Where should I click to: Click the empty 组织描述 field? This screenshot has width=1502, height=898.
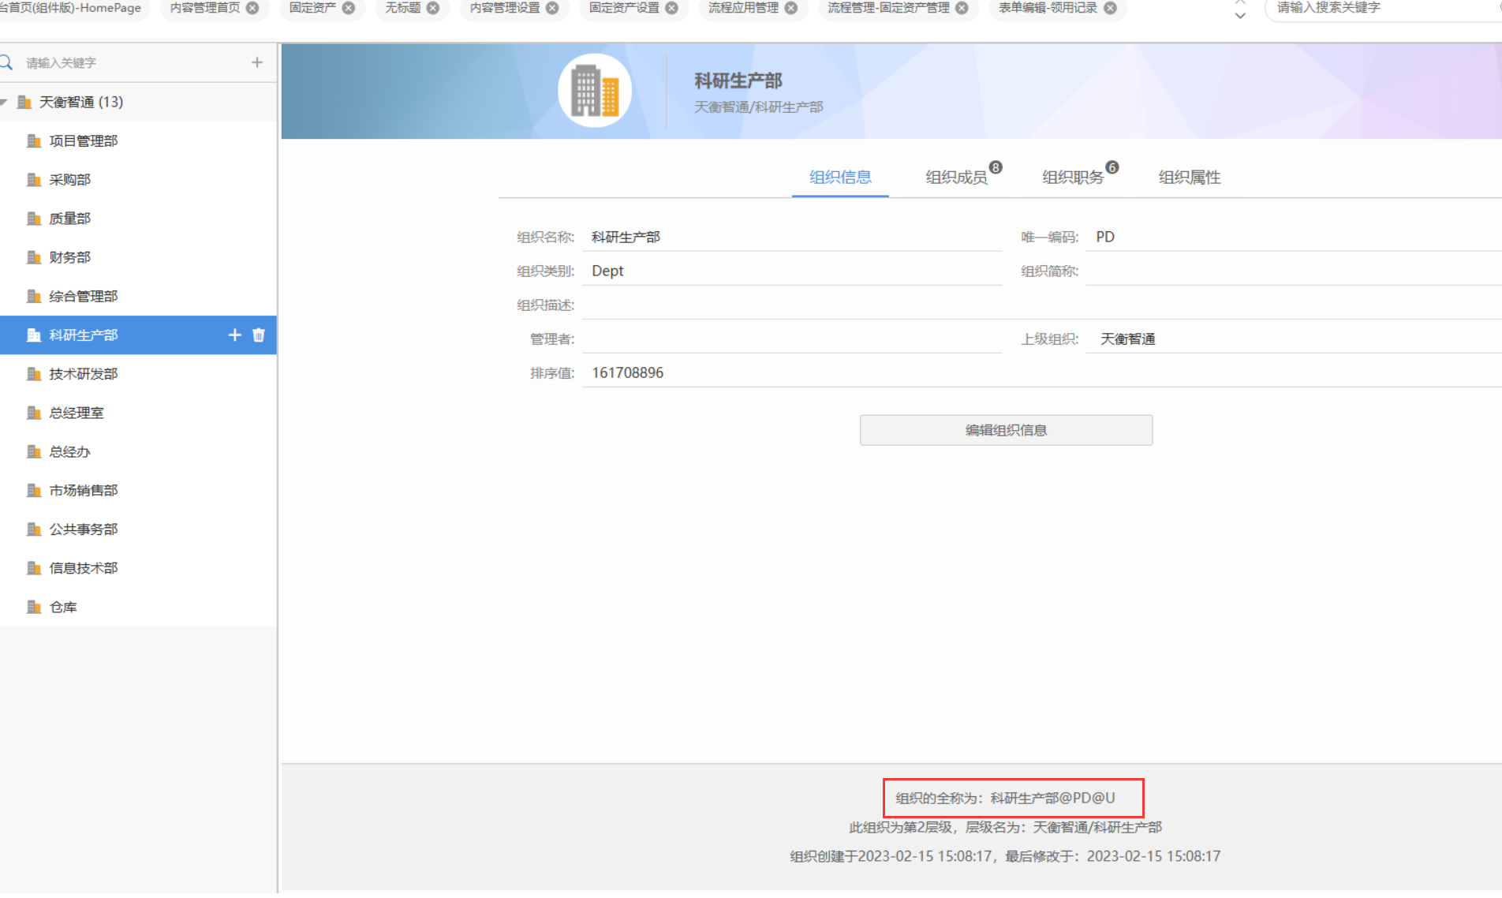(1042, 305)
